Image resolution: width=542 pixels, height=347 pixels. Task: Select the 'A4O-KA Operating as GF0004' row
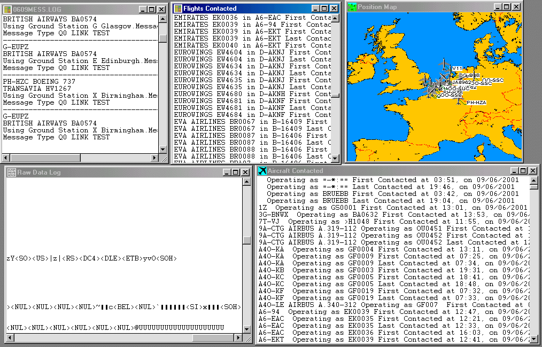tap(393, 249)
